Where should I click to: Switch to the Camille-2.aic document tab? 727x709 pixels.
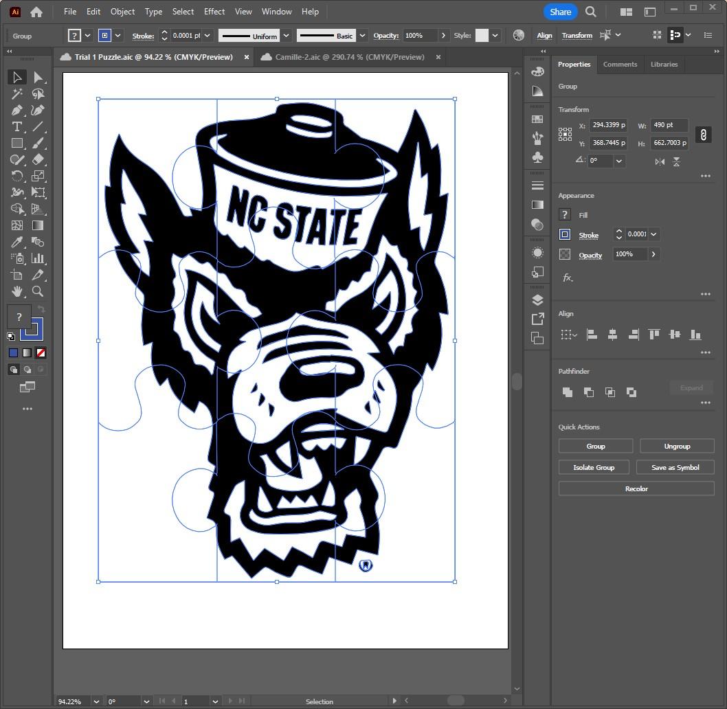pos(350,57)
